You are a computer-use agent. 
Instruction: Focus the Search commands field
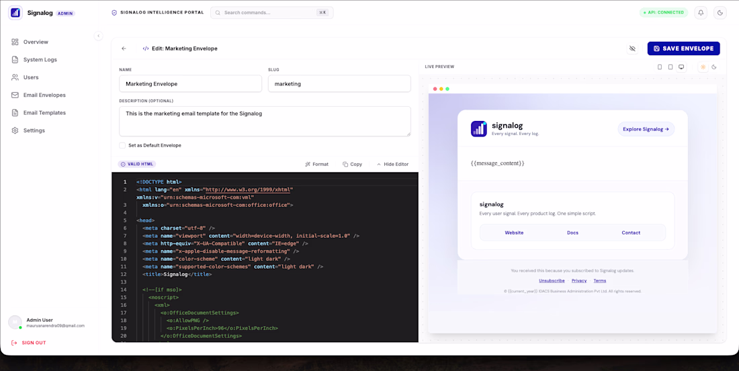coord(272,13)
